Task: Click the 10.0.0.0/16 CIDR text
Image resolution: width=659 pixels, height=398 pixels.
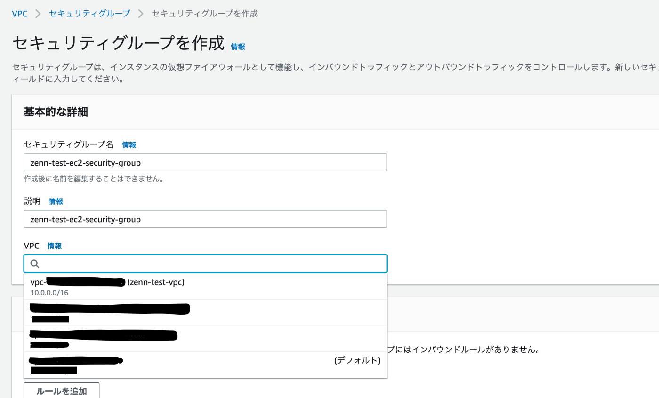Action: click(49, 293)
